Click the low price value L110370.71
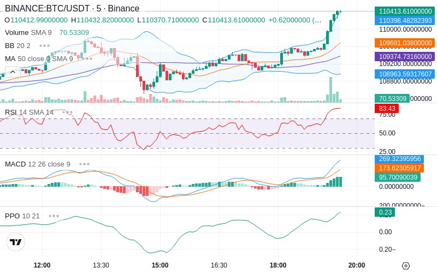437x273 pixels. pos(168,20)
